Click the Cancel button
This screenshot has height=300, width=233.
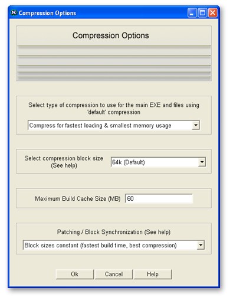[114, 274]
